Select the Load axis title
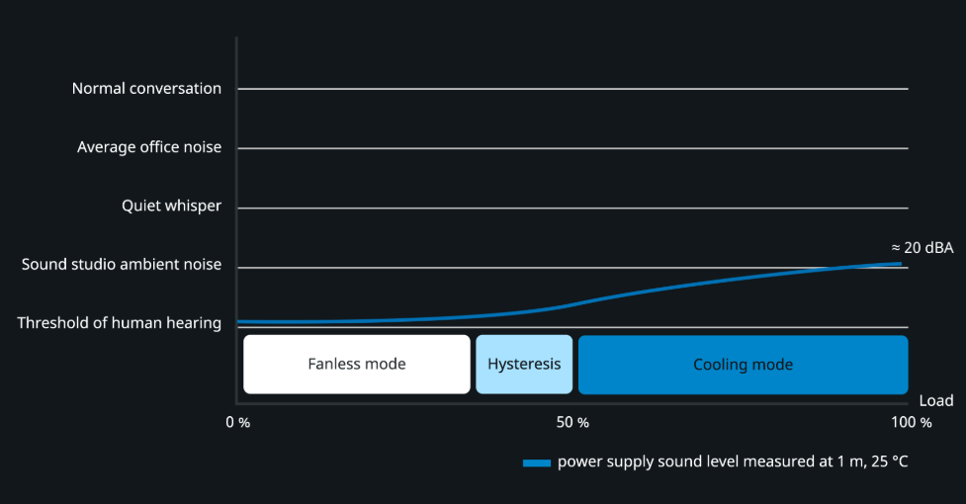 pos(935,401)
